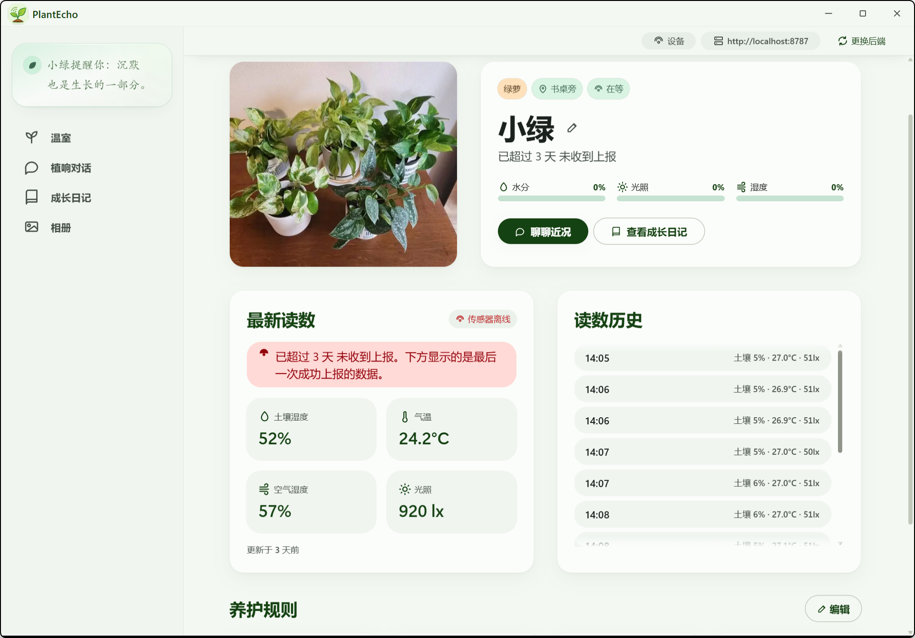
Task: Click the 绿萝 species tag
Action: point(512,89)
